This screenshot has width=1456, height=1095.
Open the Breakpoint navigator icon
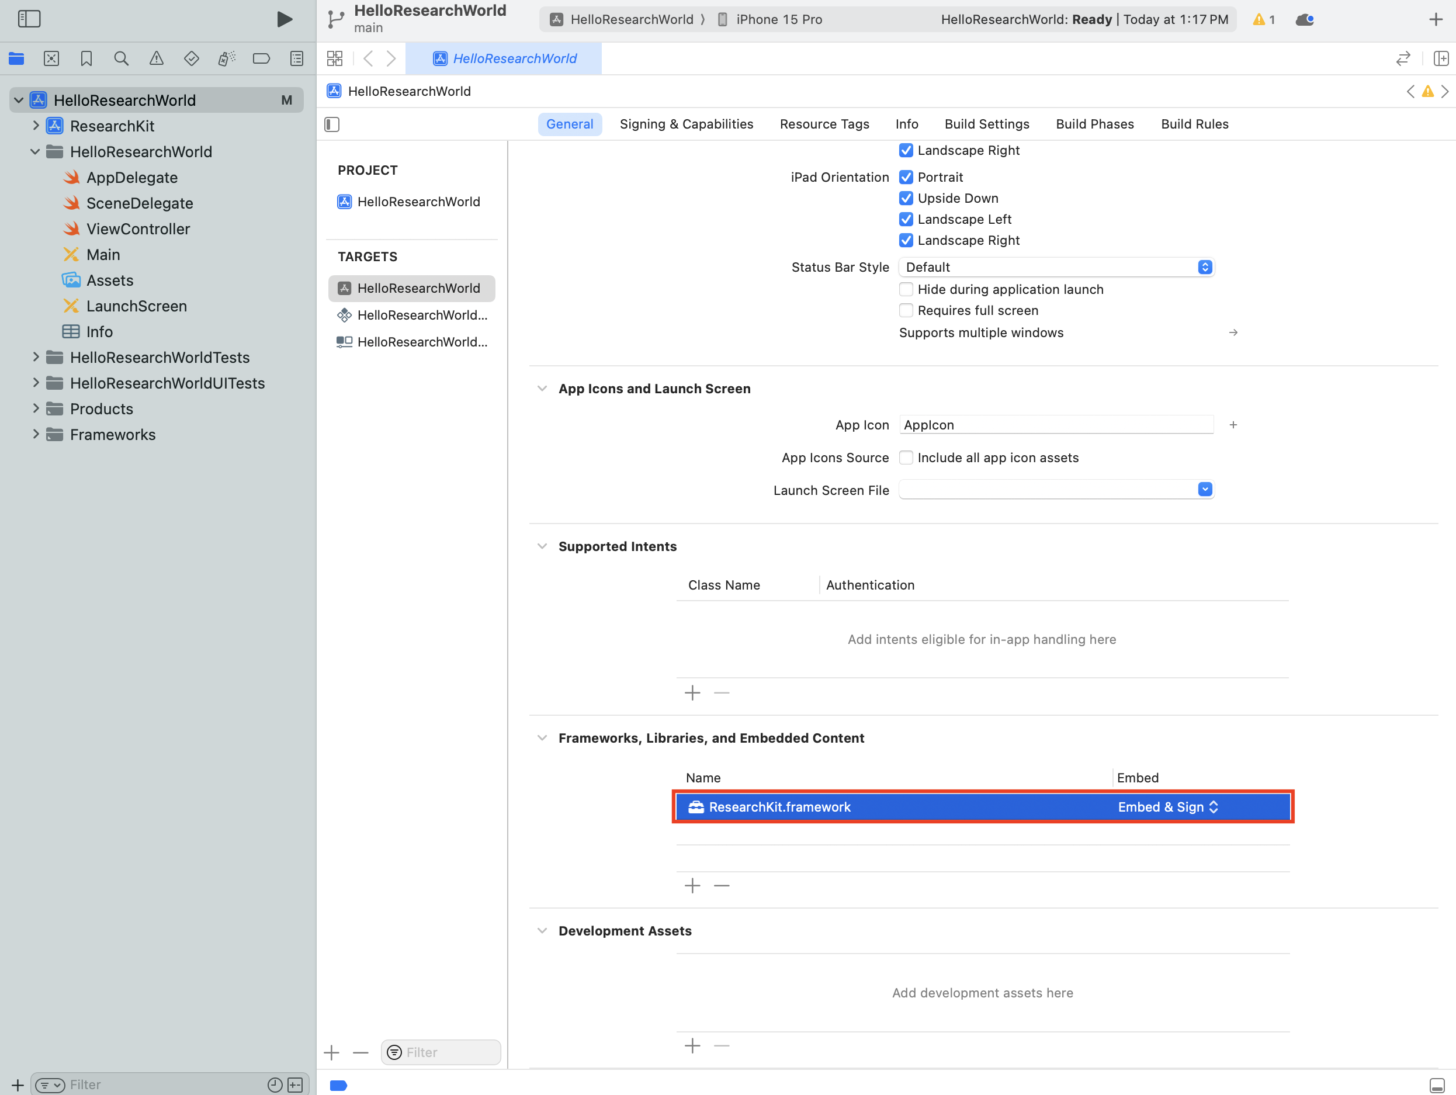[x=261, y=58]
